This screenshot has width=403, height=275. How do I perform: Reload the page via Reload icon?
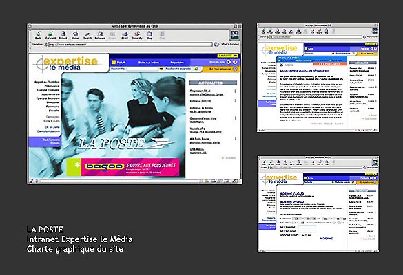[63, 35]
